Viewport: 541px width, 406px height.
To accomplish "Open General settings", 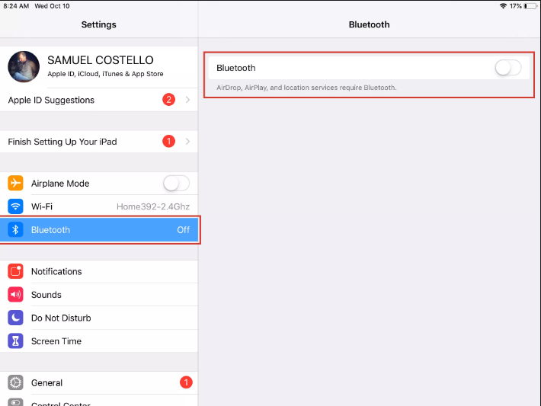I will pos(99,382).
